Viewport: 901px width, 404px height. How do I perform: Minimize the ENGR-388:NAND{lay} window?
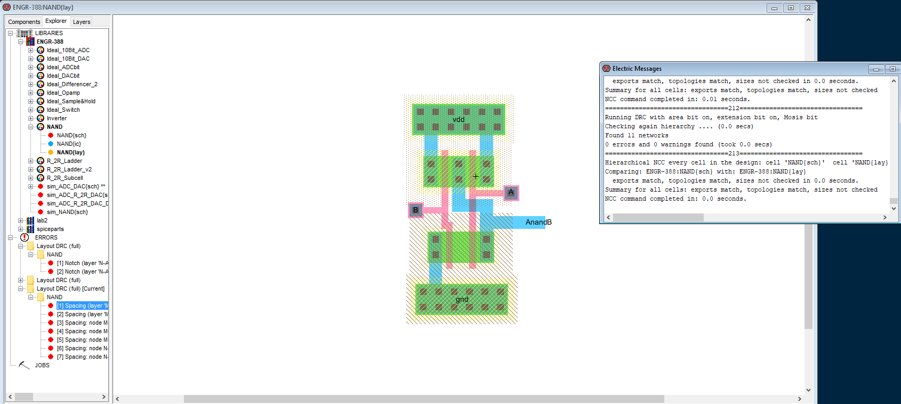(775, 7)
